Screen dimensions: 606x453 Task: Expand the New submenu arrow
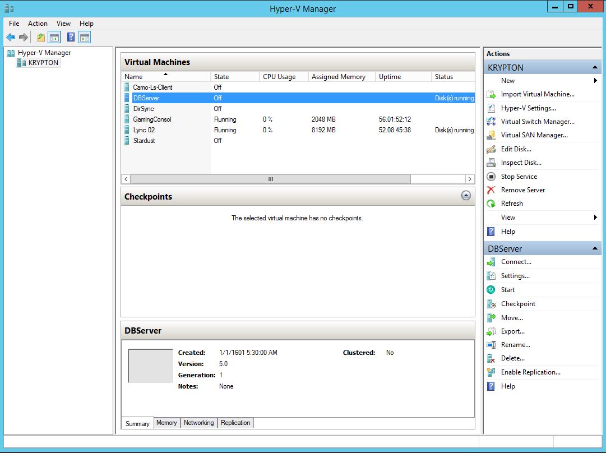[x=595, y=81]
